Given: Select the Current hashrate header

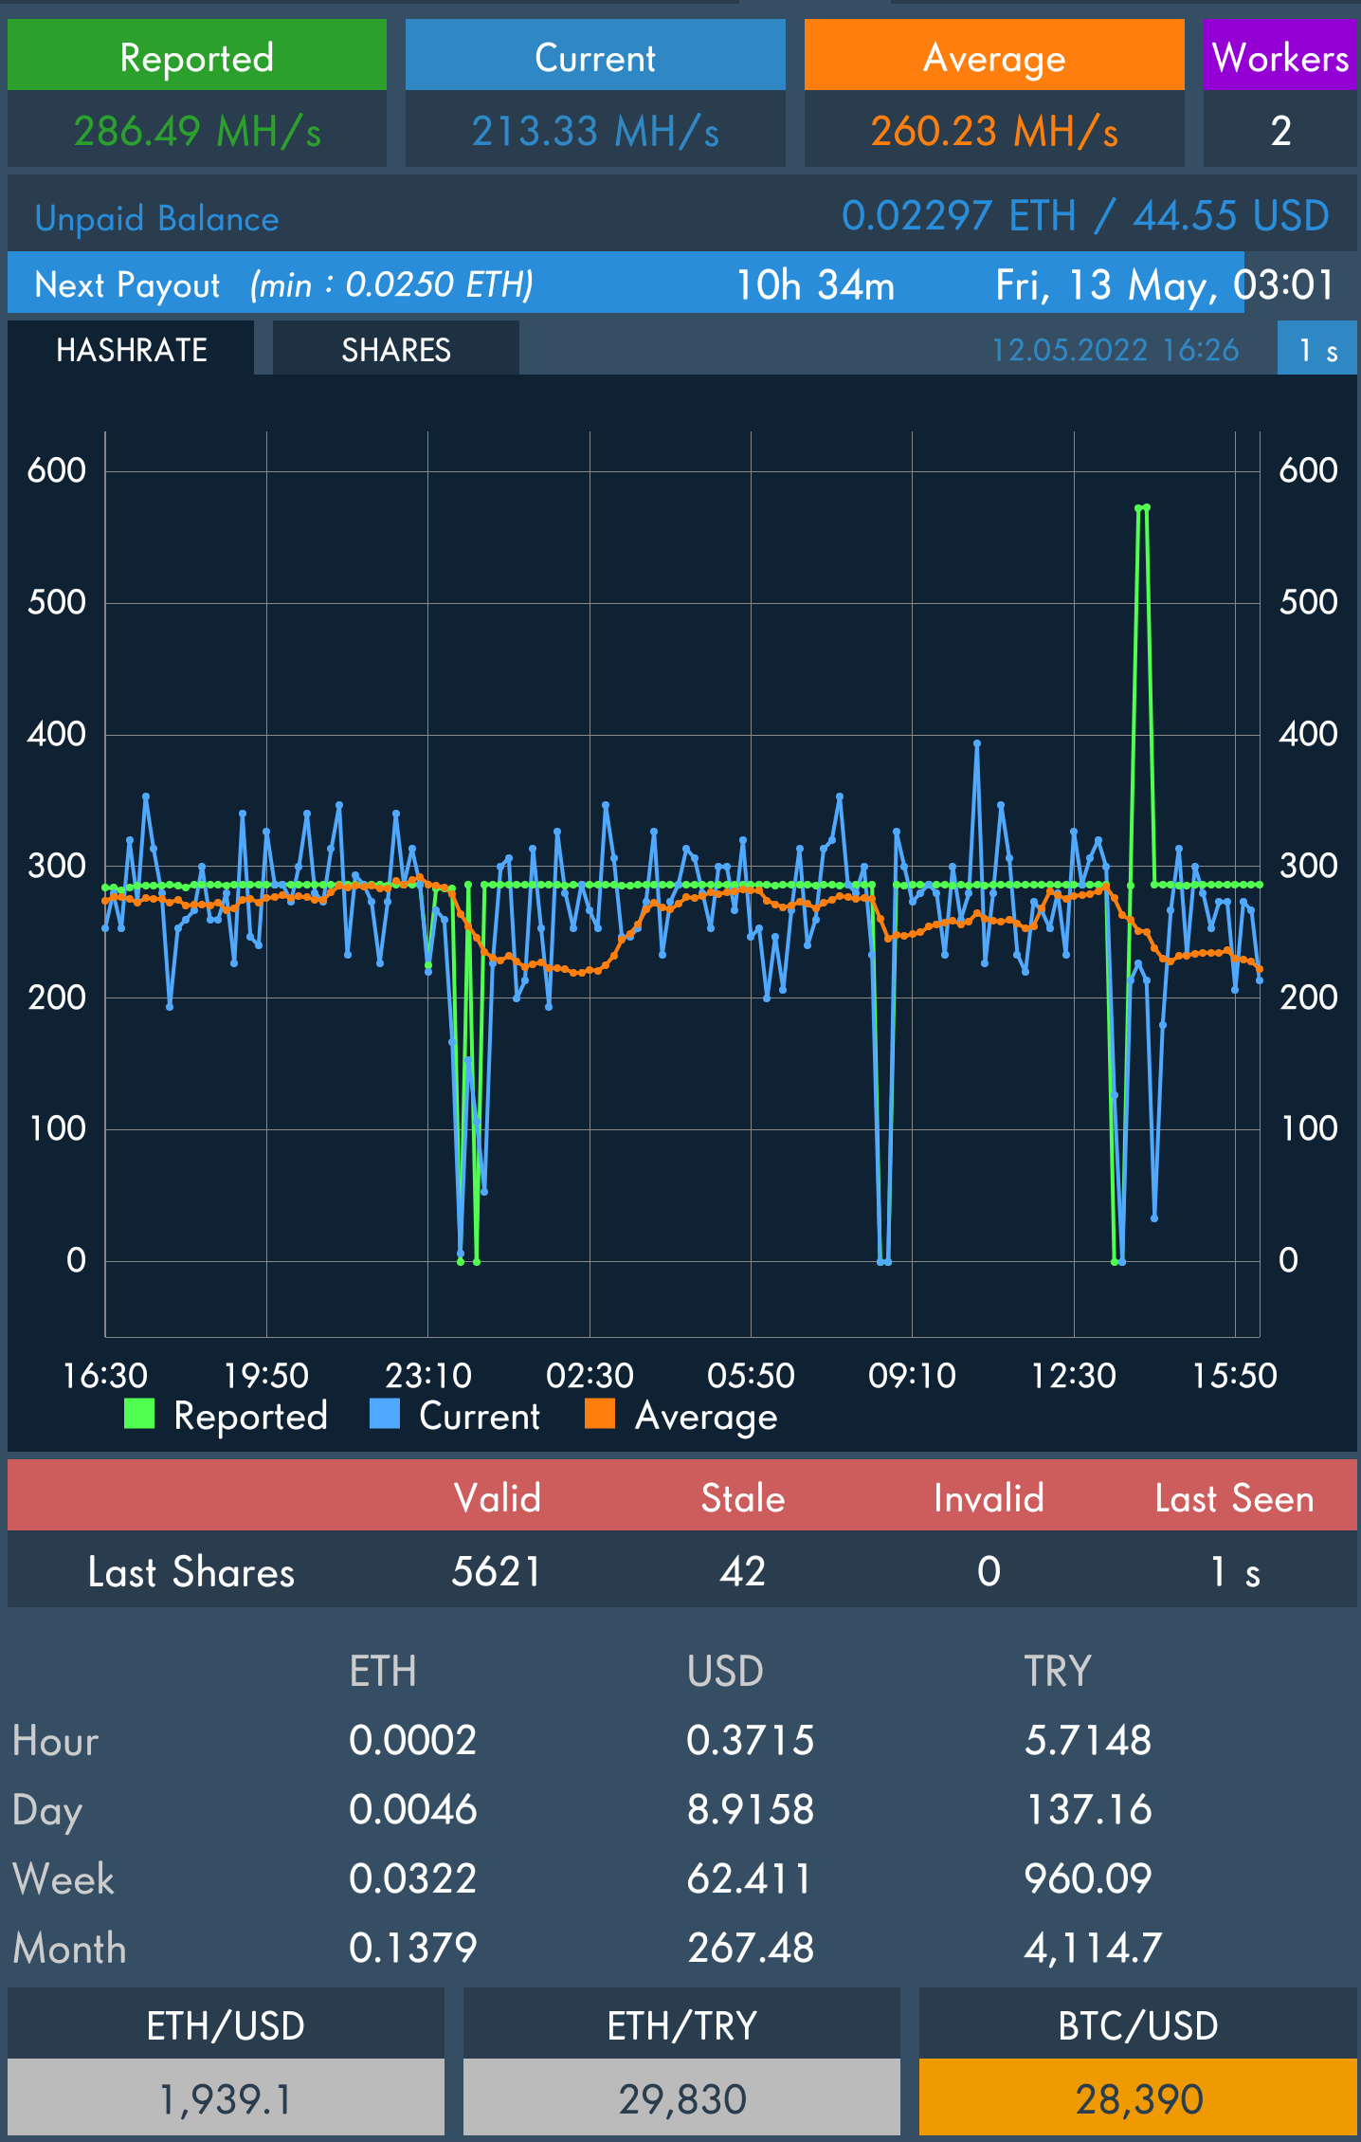Looking at the screenshot, I should (595, 56).
